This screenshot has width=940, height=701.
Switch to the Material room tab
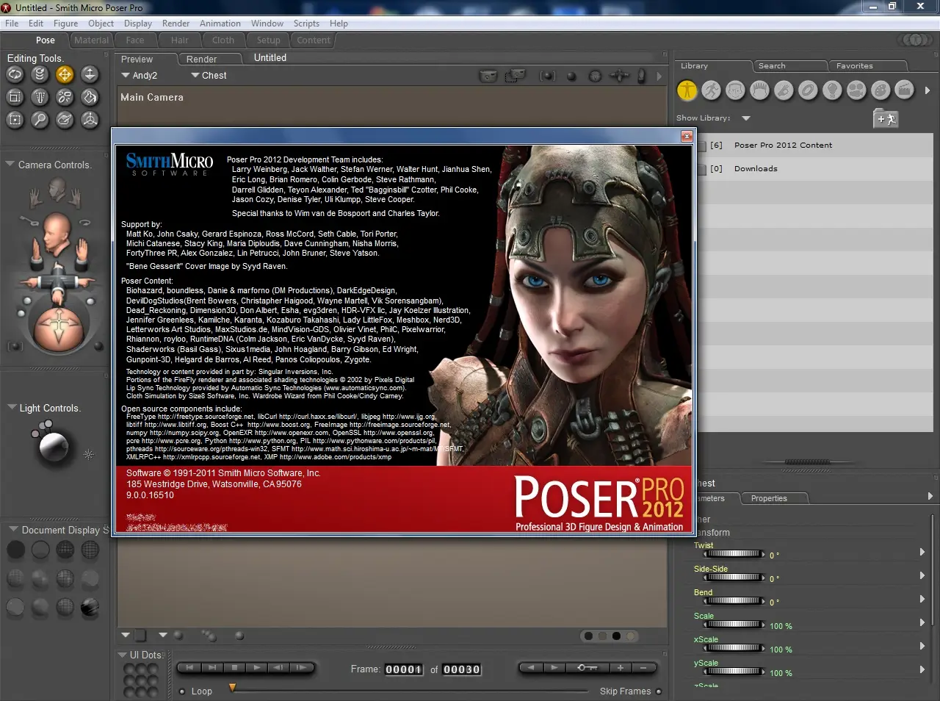[x=91, y=40]
